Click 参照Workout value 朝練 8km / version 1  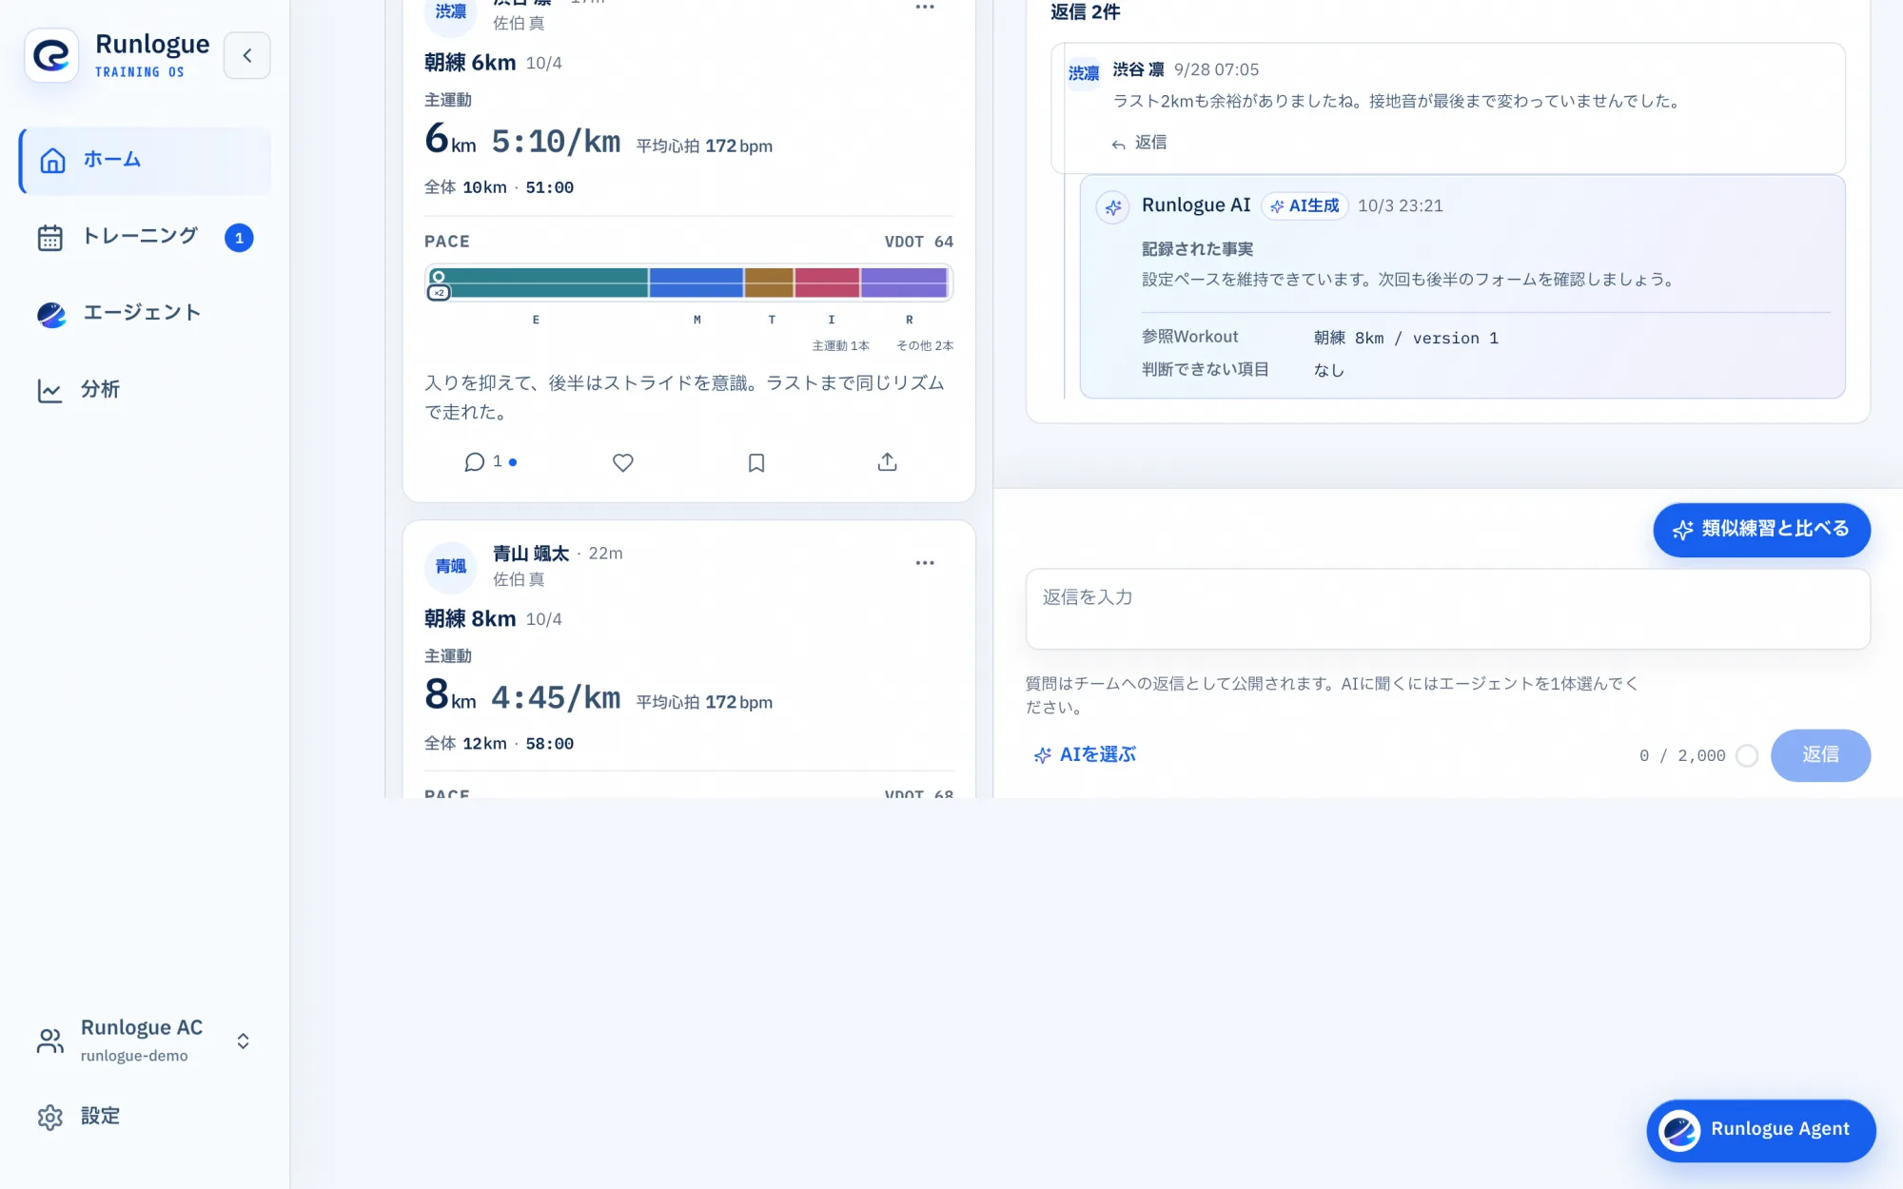click(x=1405, y=339)
